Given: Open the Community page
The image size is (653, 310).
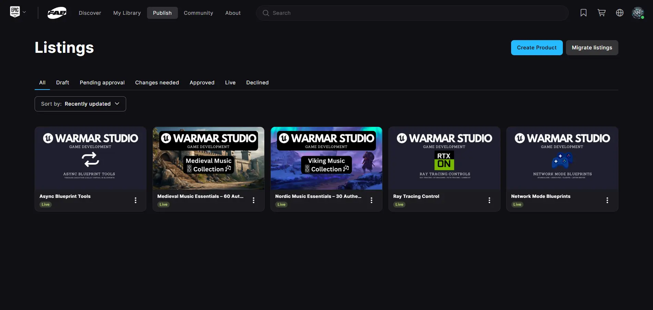Looking at the screenshot, I should coord(198,13).
